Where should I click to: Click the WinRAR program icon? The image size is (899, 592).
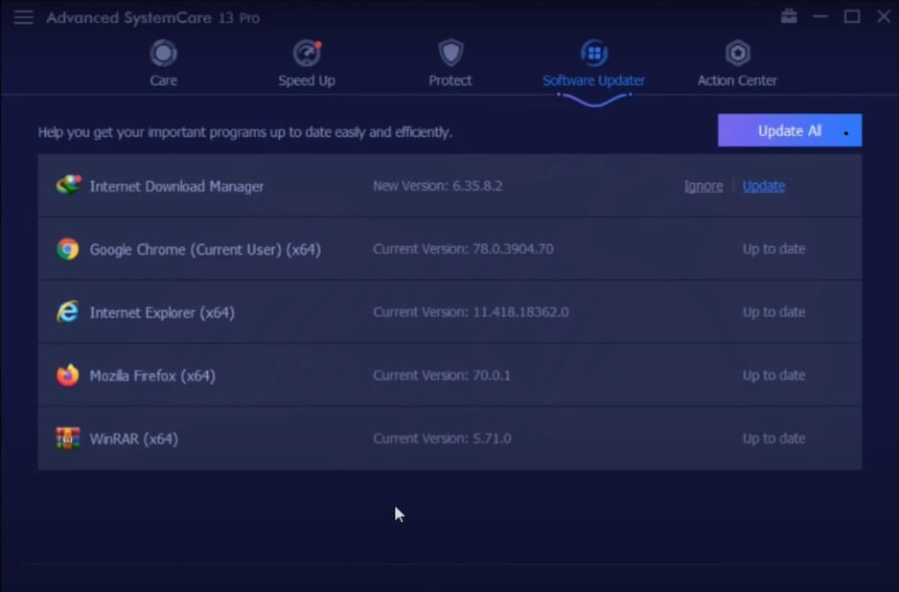pyautogui.click(x=68, y=438)
